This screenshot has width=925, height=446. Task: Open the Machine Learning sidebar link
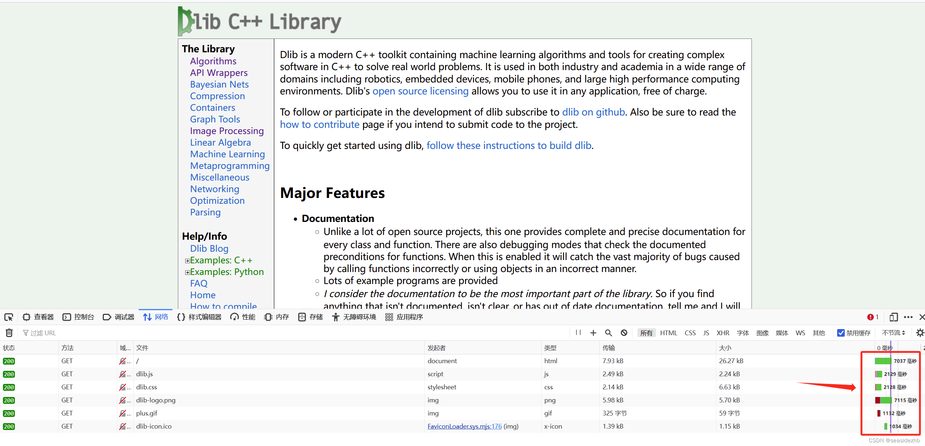click(x=228, y=154)
